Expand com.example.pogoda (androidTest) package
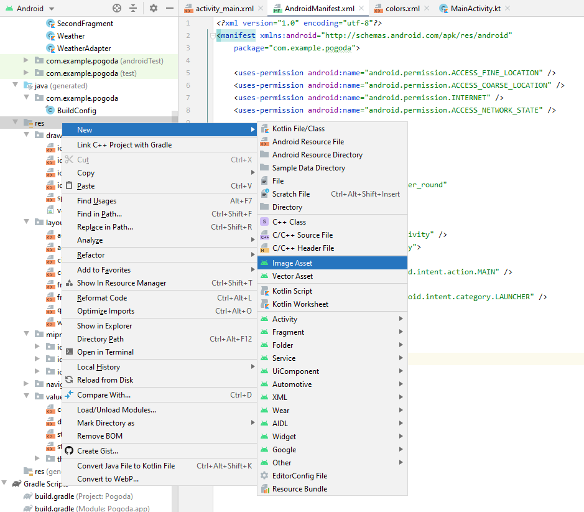584x512 pixels. (x=26, y=60)
